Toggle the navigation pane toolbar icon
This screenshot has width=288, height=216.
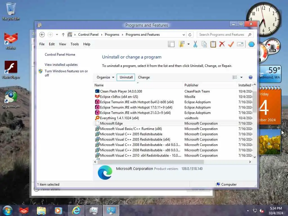171,44
